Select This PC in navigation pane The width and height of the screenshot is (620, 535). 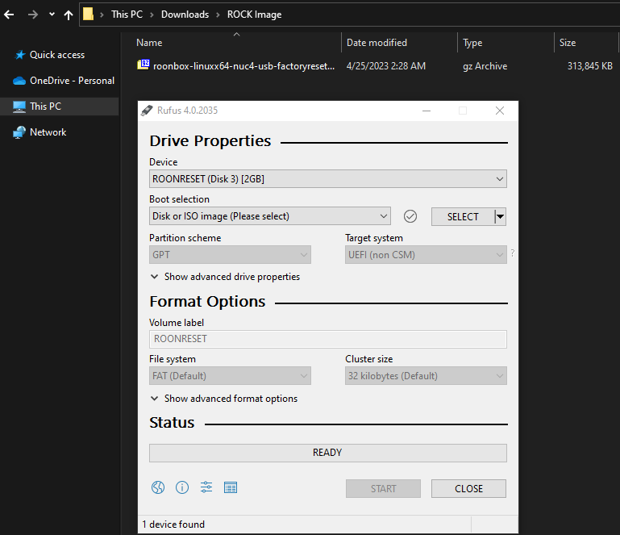pyautogui.click(x=60, y=107)
